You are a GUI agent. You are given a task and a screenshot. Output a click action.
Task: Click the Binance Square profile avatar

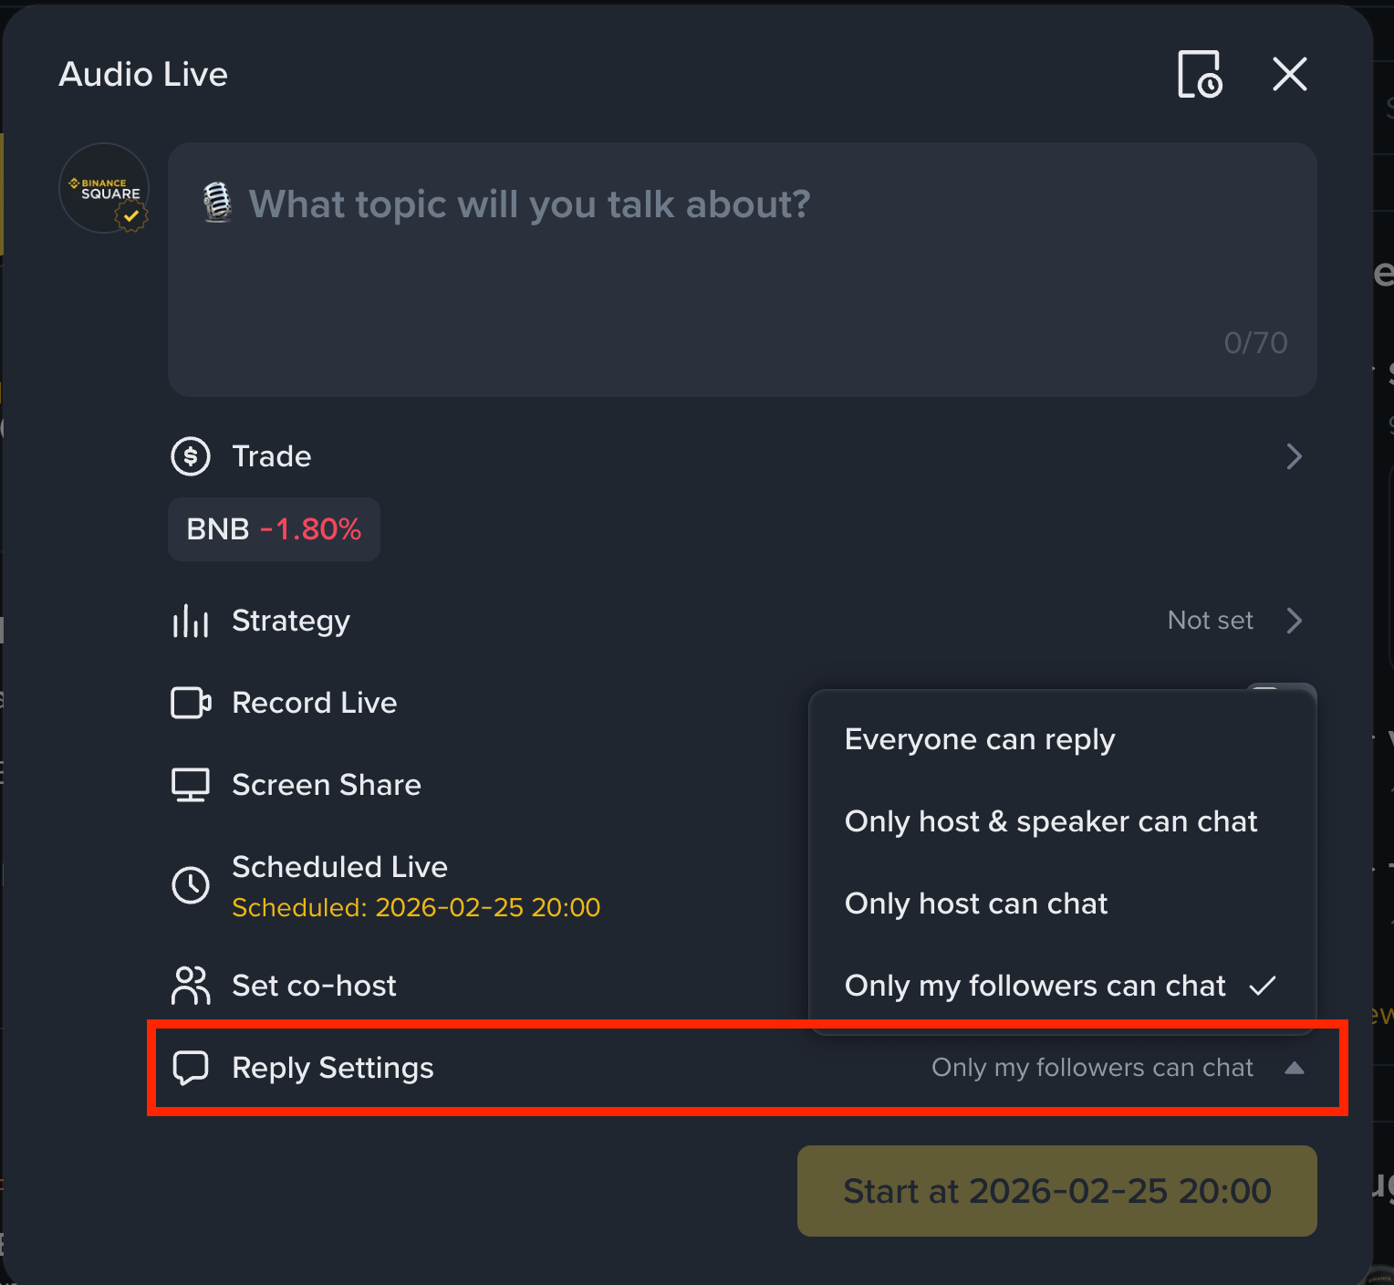click(x=105, y=188)
